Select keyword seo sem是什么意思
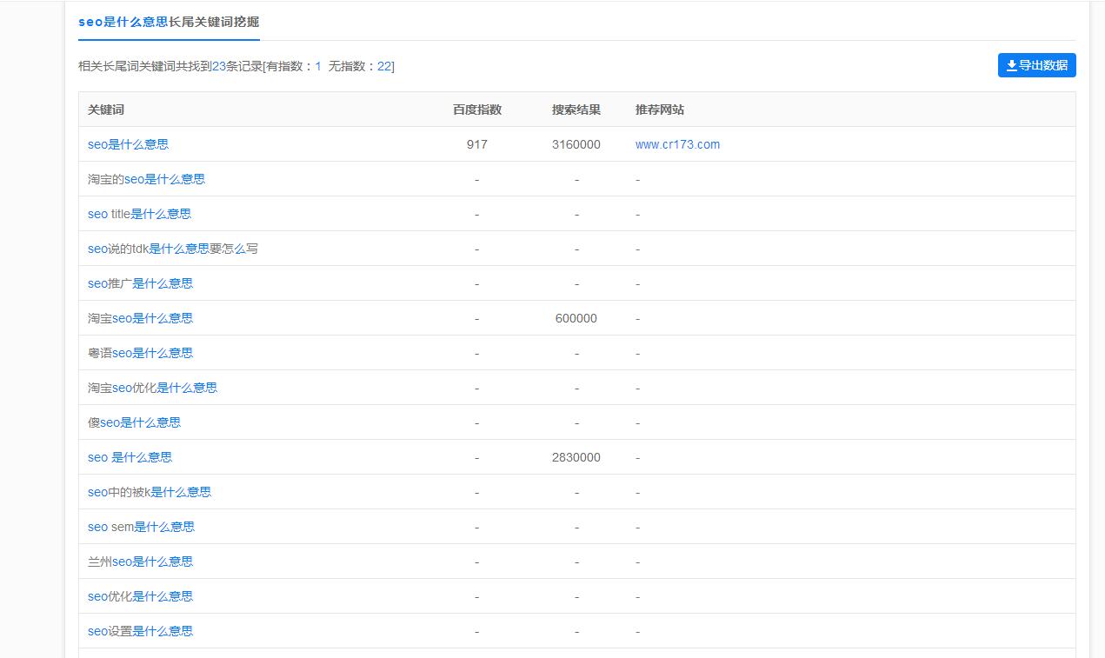The height and width of the screenshot is (658, 1105). (141, 527)
